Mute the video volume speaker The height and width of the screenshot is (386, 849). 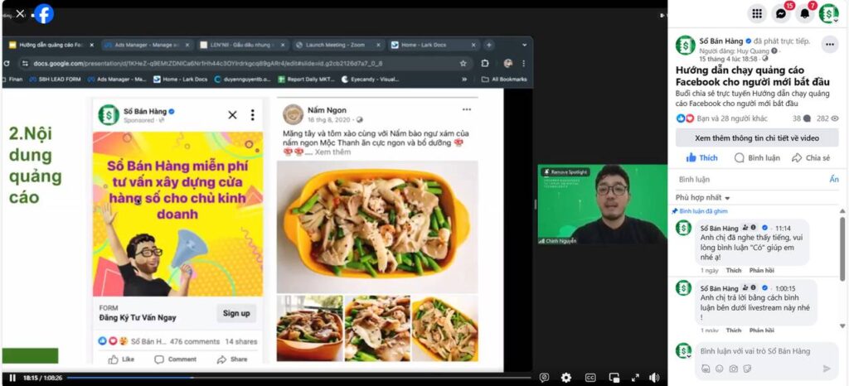(654, 378)
